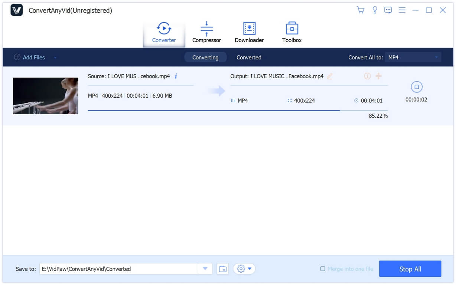The height and width of the screenshot is (285, 456).
Task: Click the 85.22% progress text
Action: coord(378,116)
